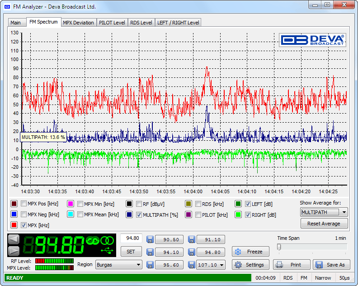Click the Time Span slider handle
Image resolution: width=358 pixels, height=286 pixels.
(279, 247)
